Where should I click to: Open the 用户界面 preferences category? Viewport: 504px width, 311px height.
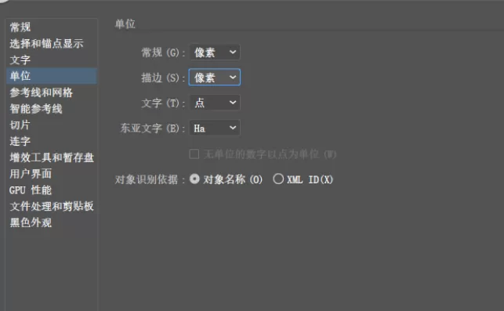pos(52,174)
